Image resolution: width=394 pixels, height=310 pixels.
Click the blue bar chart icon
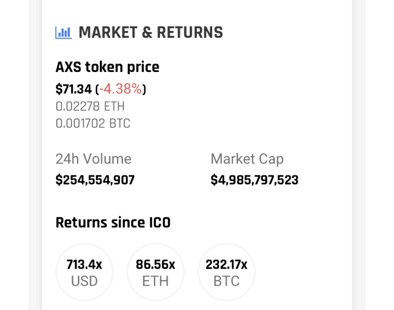click(64, 33)
